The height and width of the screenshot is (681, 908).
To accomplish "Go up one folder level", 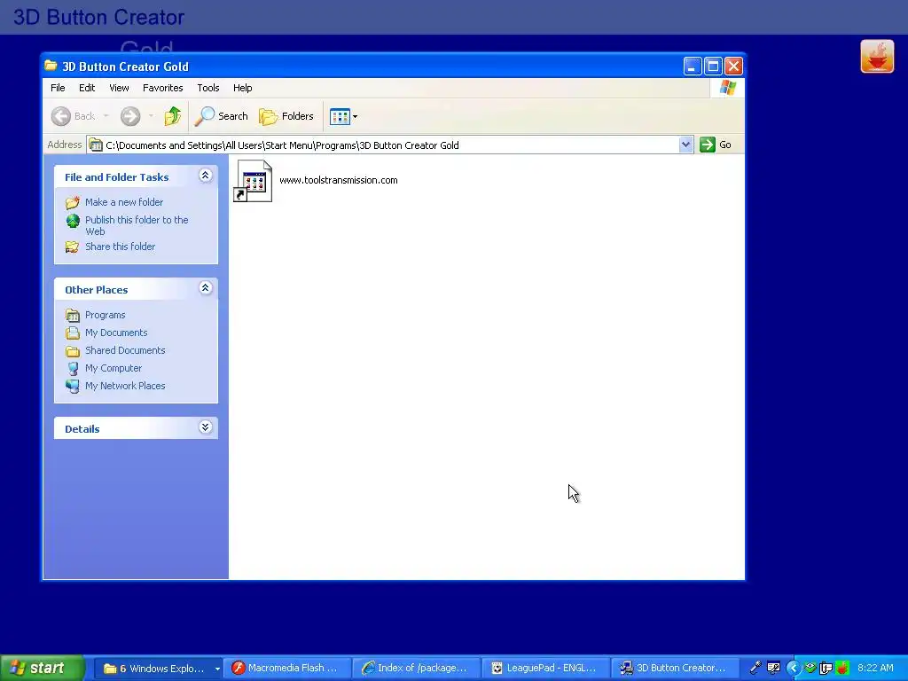I will click(x=172, y=116).
